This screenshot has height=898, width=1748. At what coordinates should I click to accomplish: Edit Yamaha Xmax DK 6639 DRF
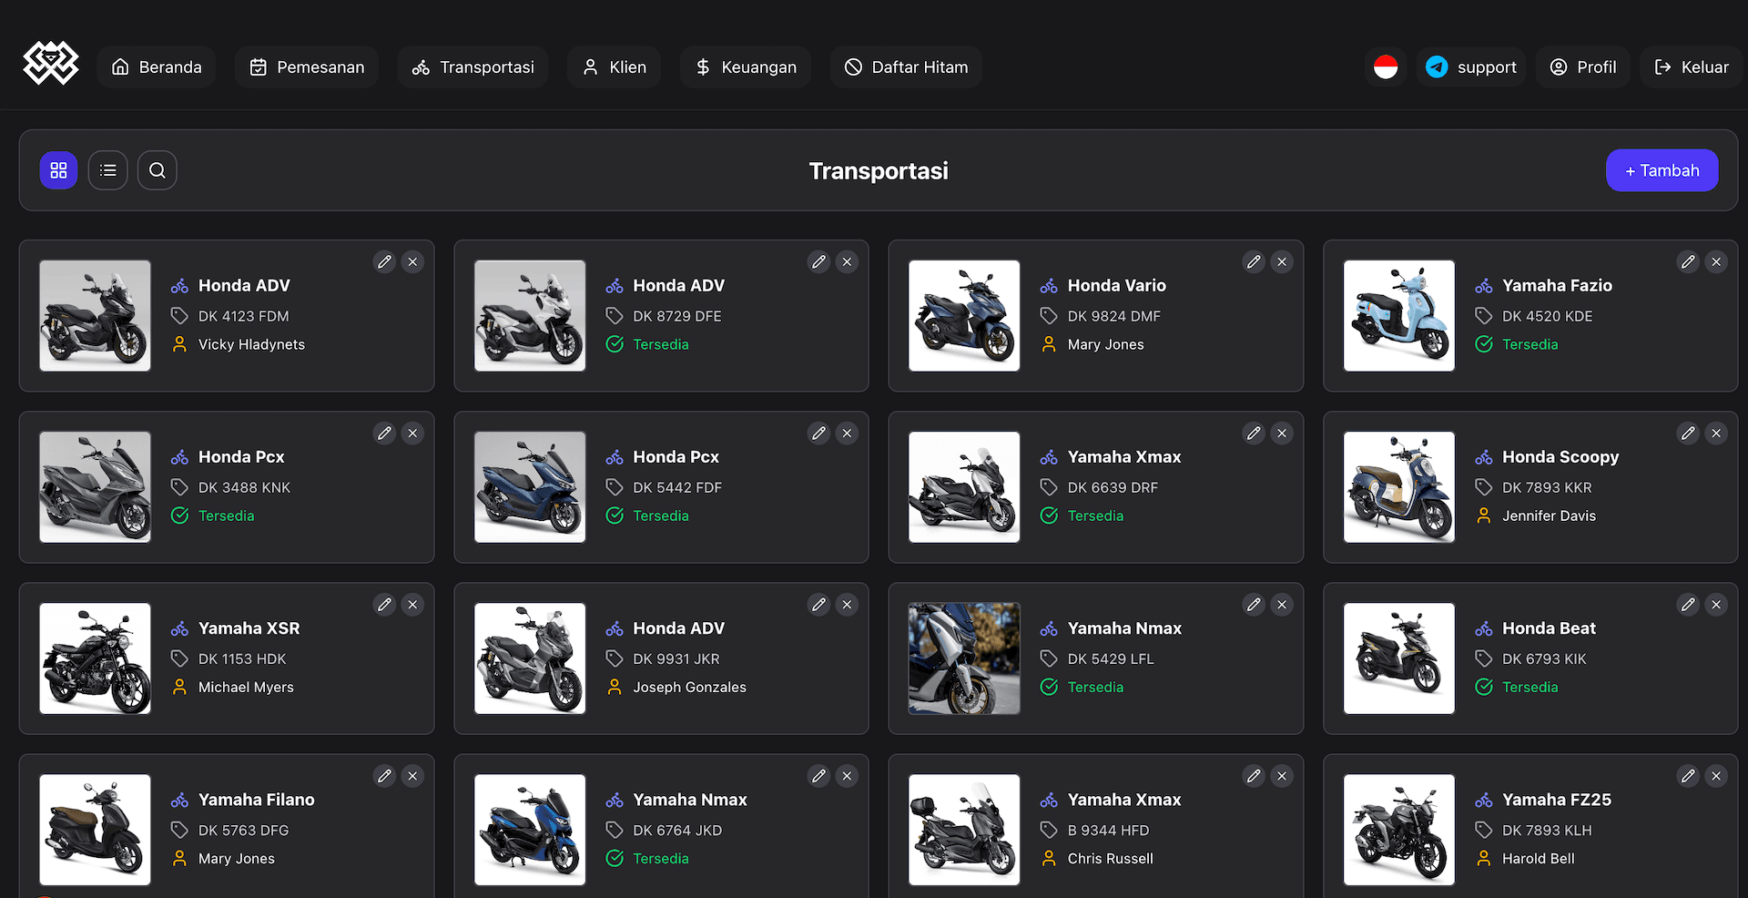click(1255, 434)
